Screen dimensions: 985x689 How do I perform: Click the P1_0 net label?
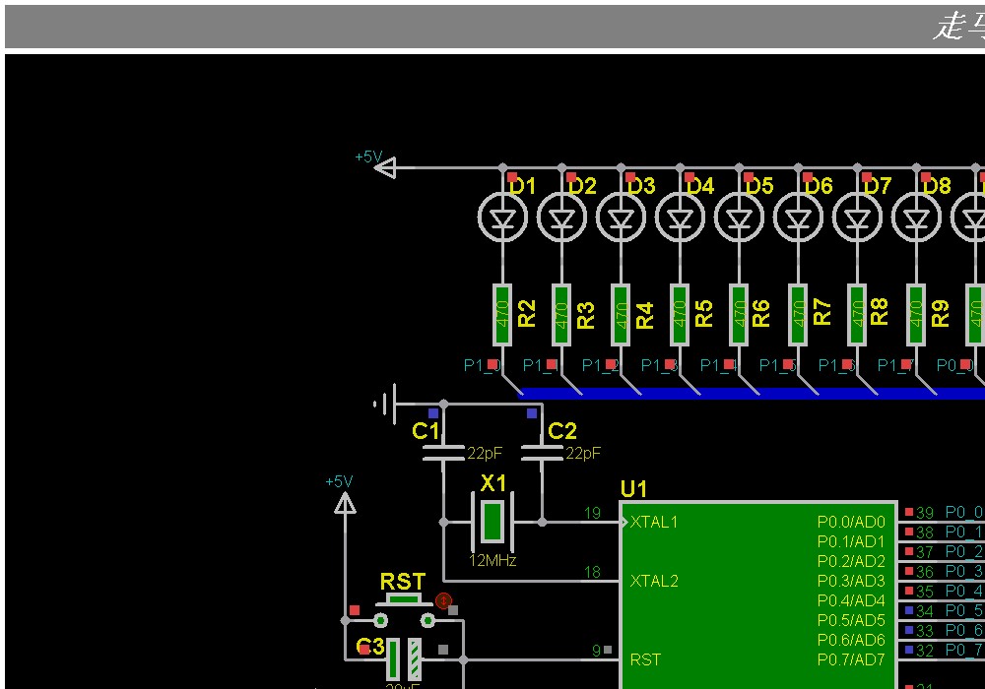pos(482,365)
